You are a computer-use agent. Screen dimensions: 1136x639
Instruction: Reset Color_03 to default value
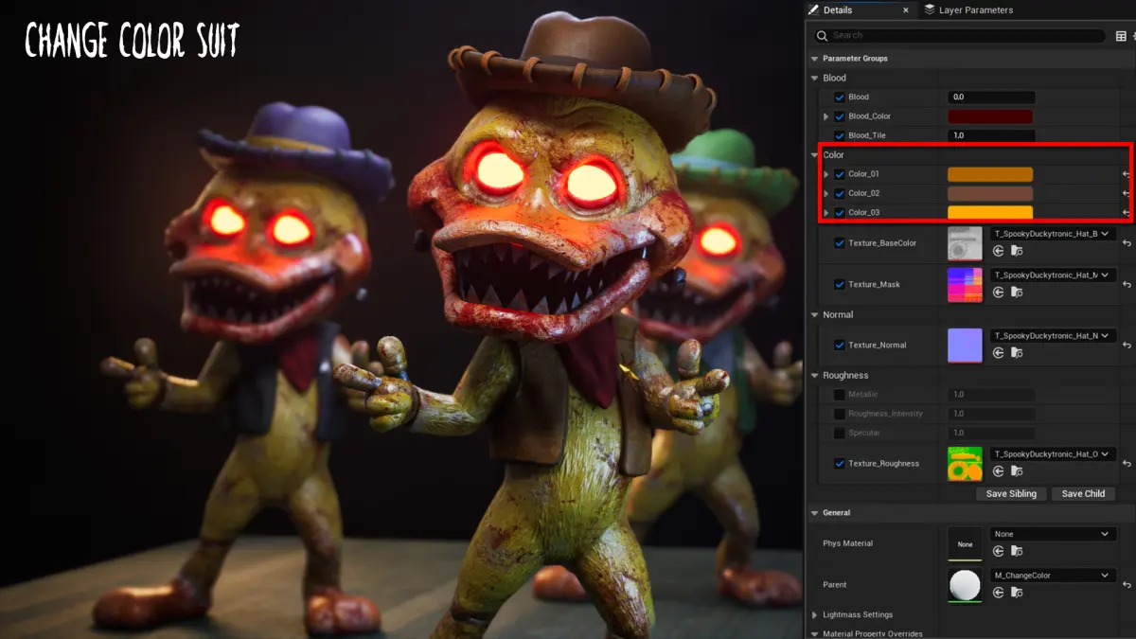(1127, 212)
